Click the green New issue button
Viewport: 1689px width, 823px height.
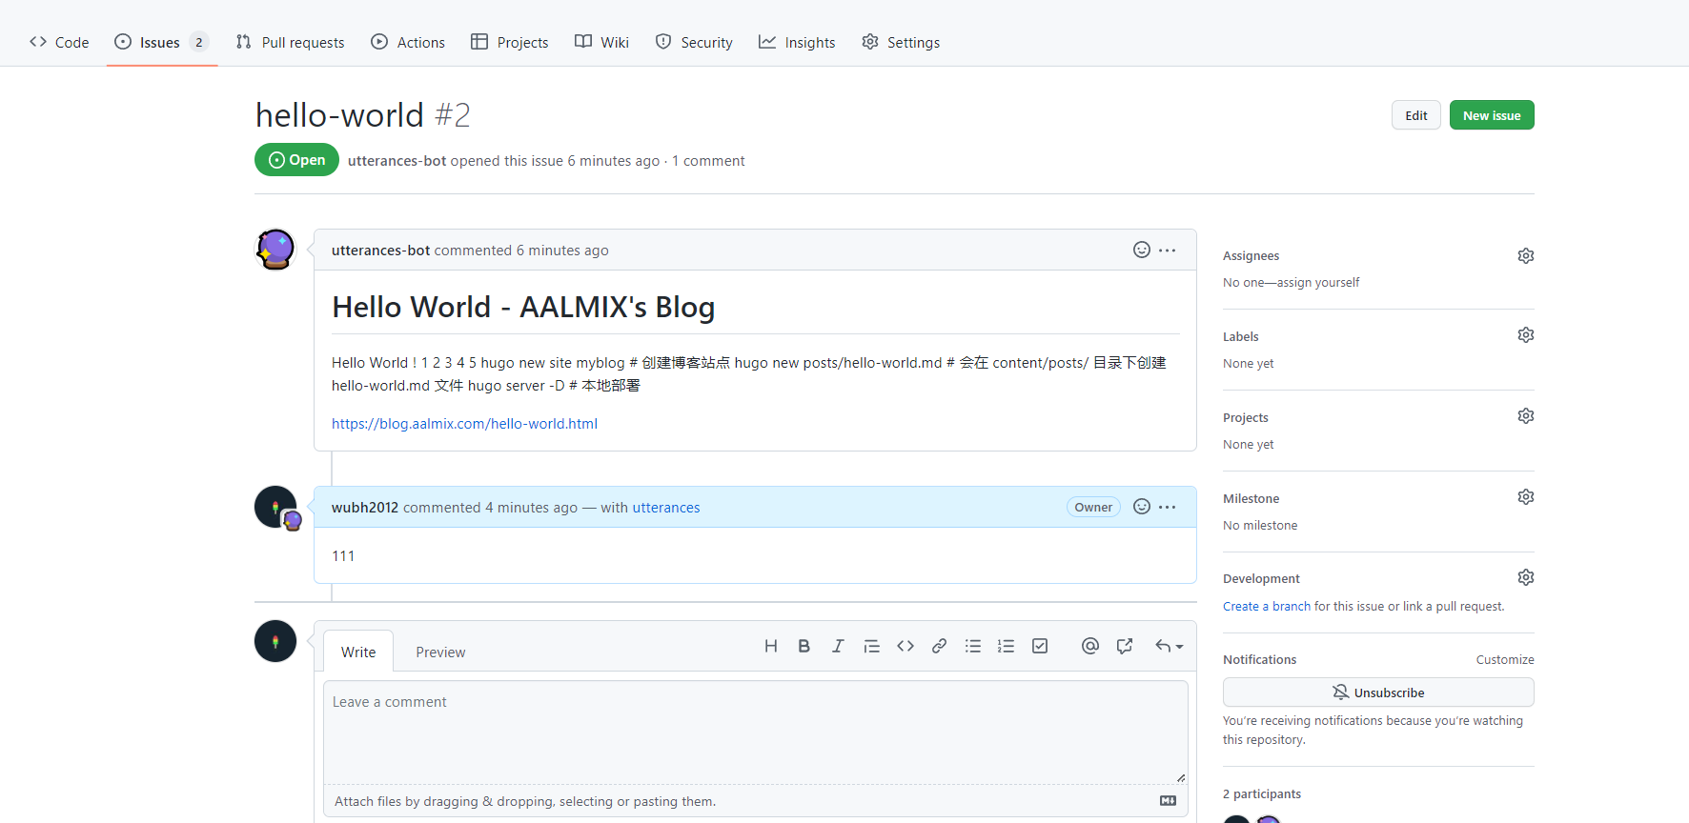1491,115
